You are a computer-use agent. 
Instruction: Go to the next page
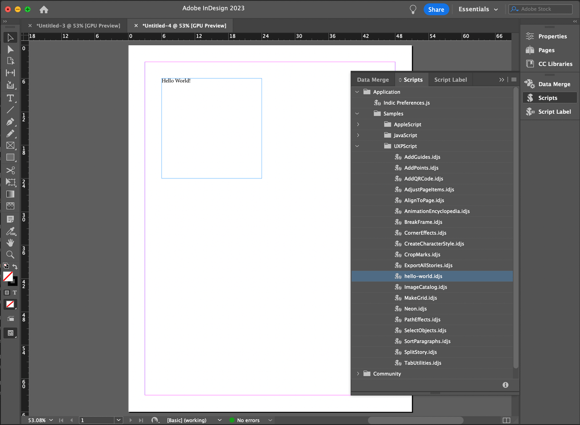tap(131, 420)
